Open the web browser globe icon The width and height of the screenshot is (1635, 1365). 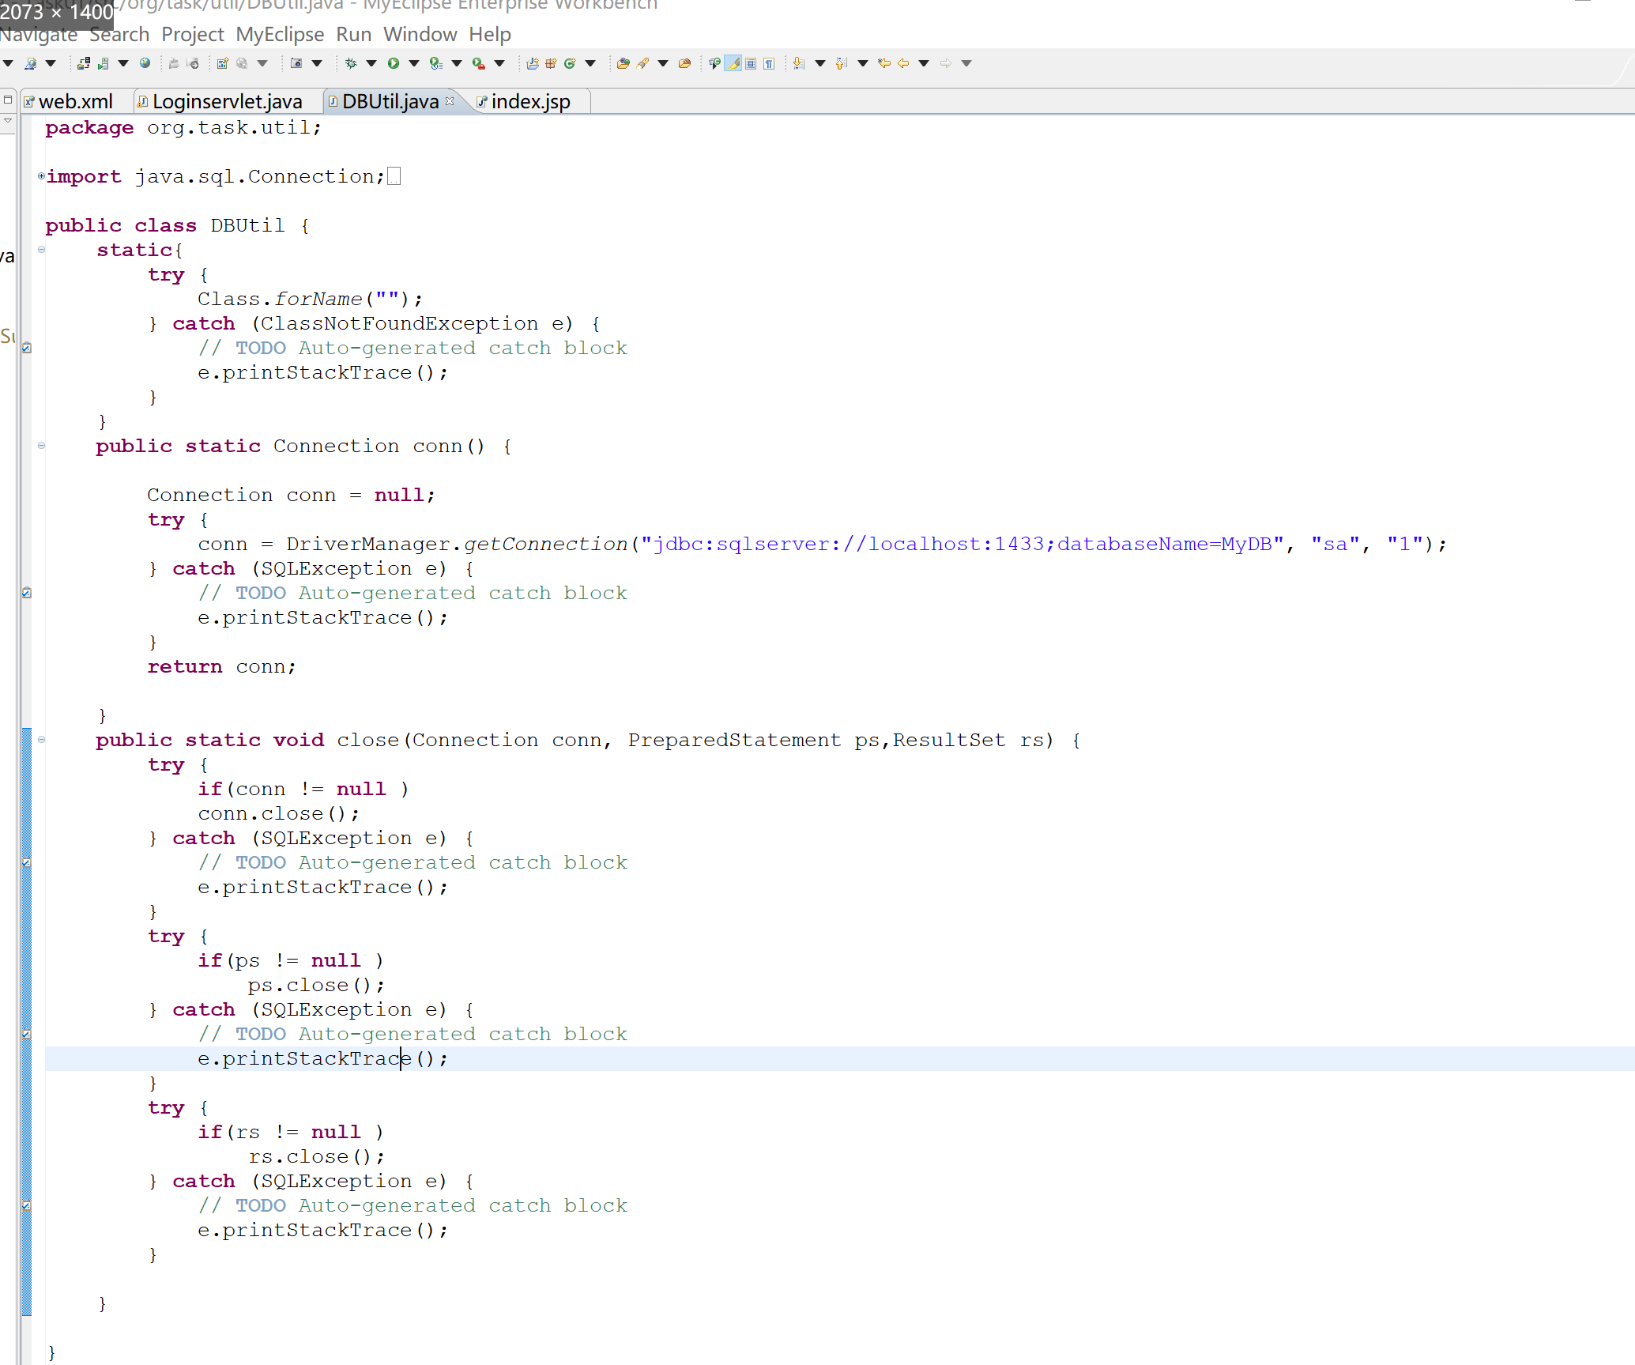[x=145, y=63]
